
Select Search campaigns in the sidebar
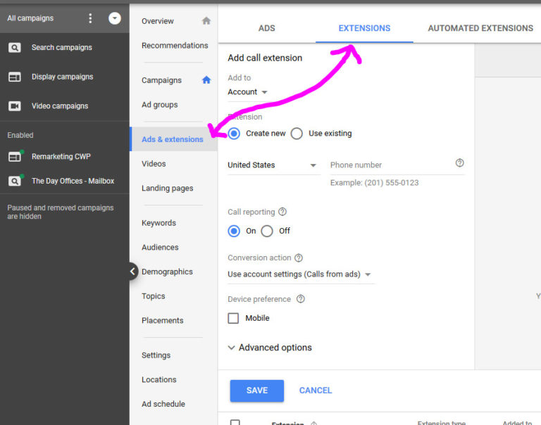[x=62, y=48]
